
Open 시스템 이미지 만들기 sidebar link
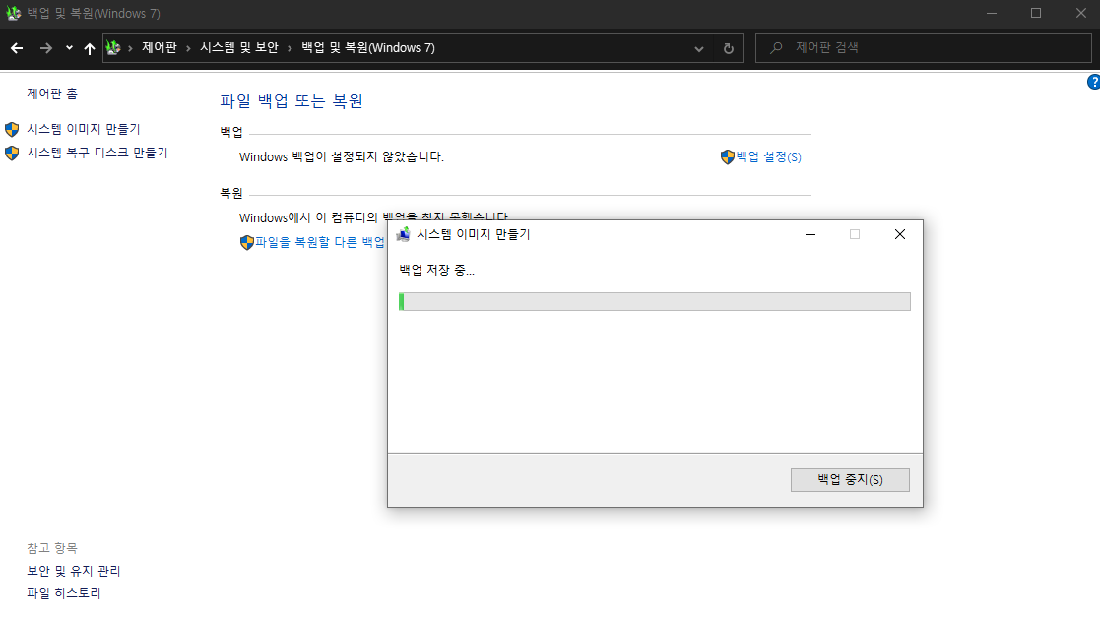pyautogui.click(x=84, y=129)
